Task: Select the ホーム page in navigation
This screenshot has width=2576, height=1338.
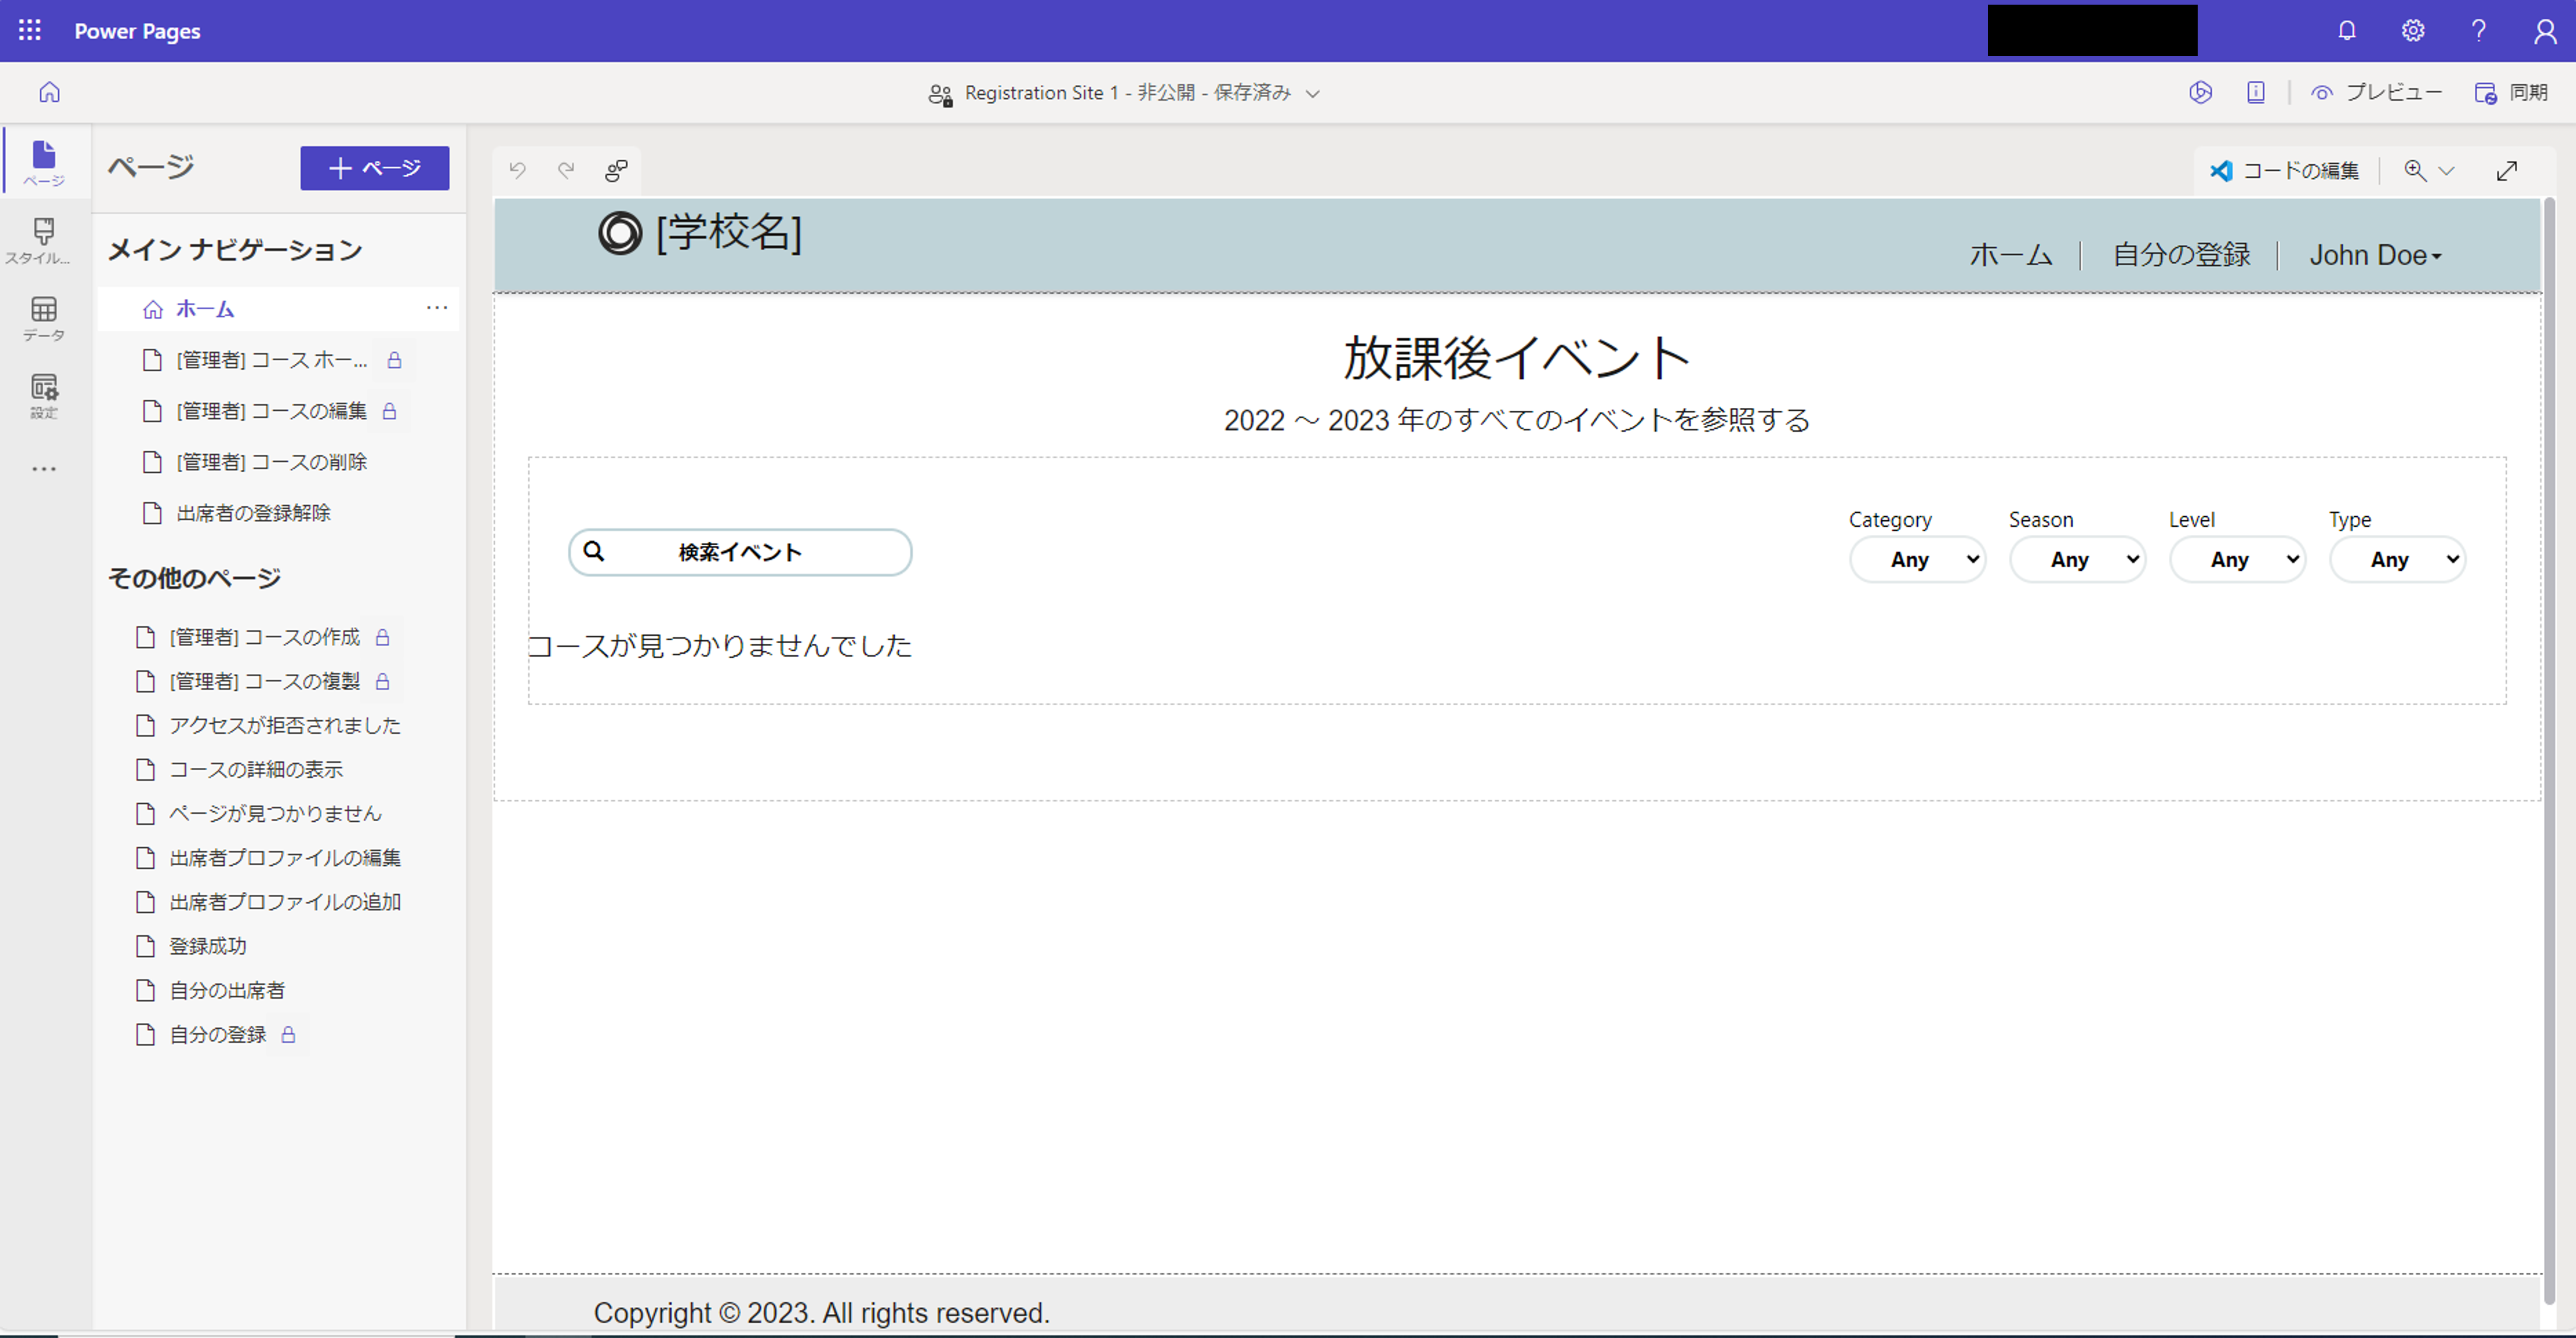Action: click(x=204, y=309)
